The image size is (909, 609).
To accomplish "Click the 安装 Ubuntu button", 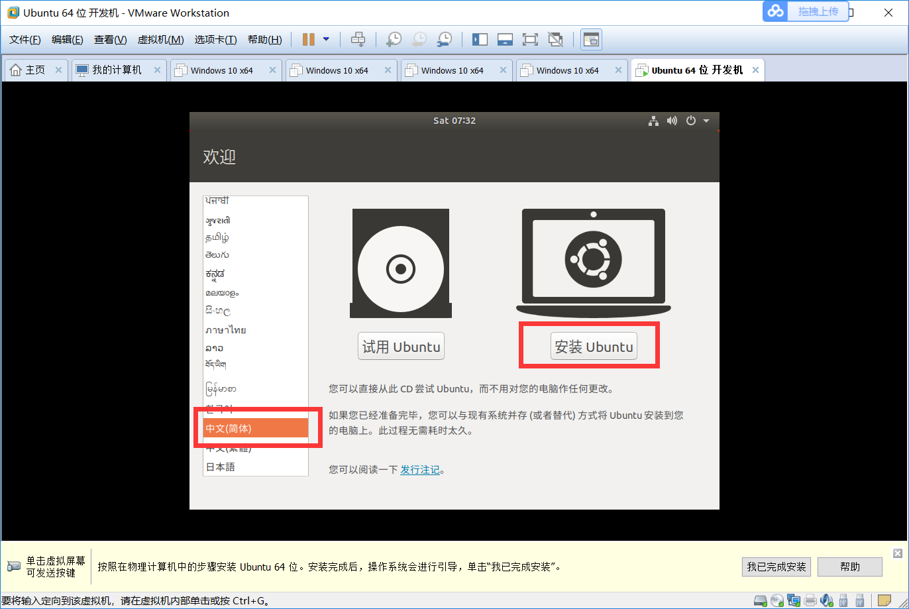I will point(594,347).
